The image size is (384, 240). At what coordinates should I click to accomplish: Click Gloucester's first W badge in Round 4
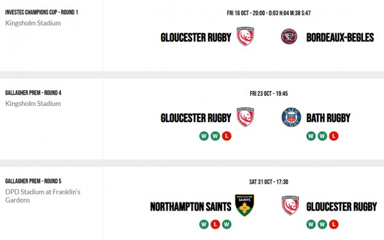(204, 136)
